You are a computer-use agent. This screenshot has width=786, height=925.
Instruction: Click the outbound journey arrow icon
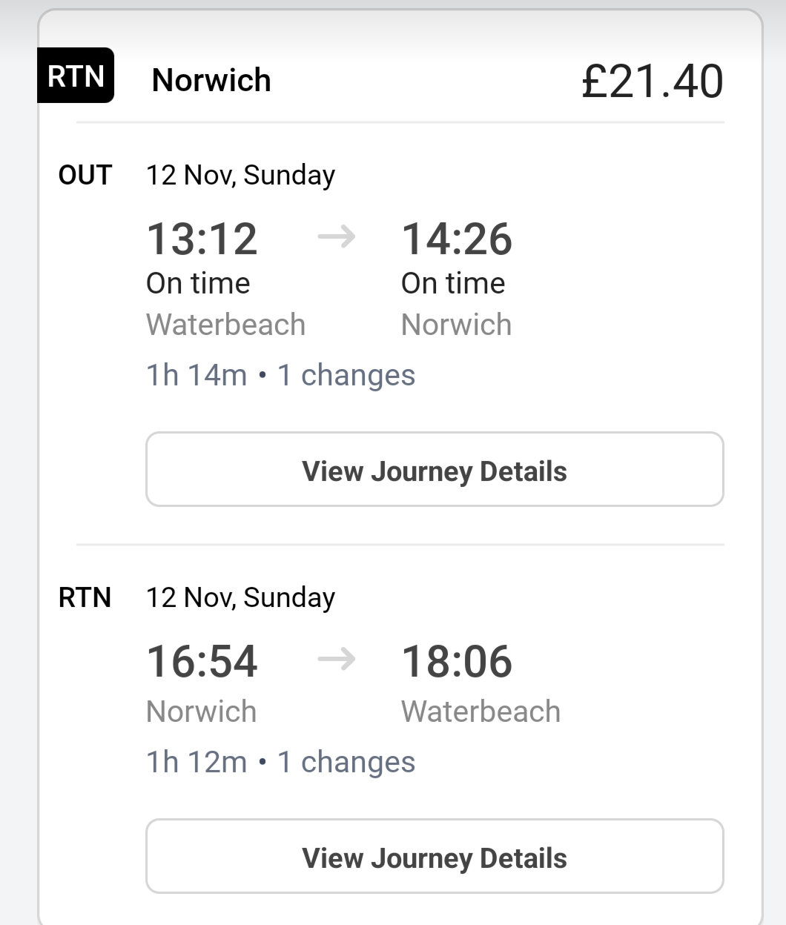pyautogui.click(x=337, y=237)
